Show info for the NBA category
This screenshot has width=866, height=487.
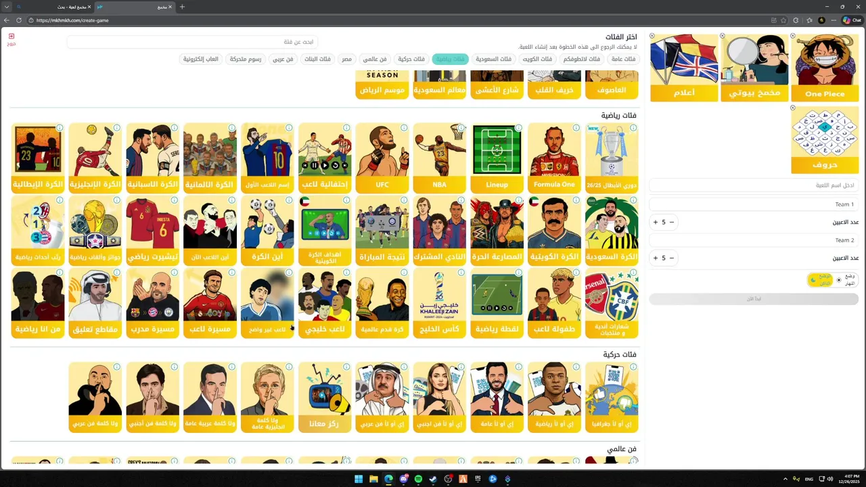pos(461,128)
